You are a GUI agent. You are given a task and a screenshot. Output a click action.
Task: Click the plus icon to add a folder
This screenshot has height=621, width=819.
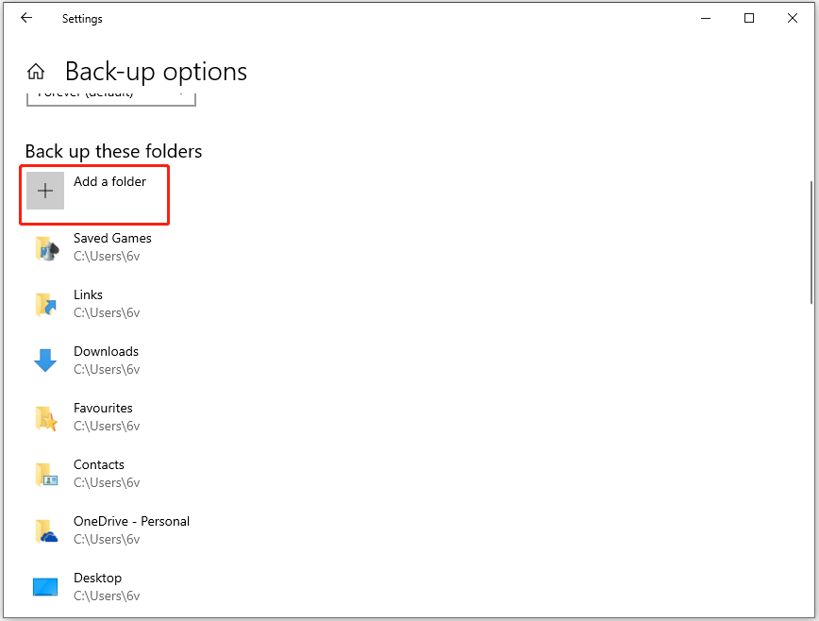[45, 191]
